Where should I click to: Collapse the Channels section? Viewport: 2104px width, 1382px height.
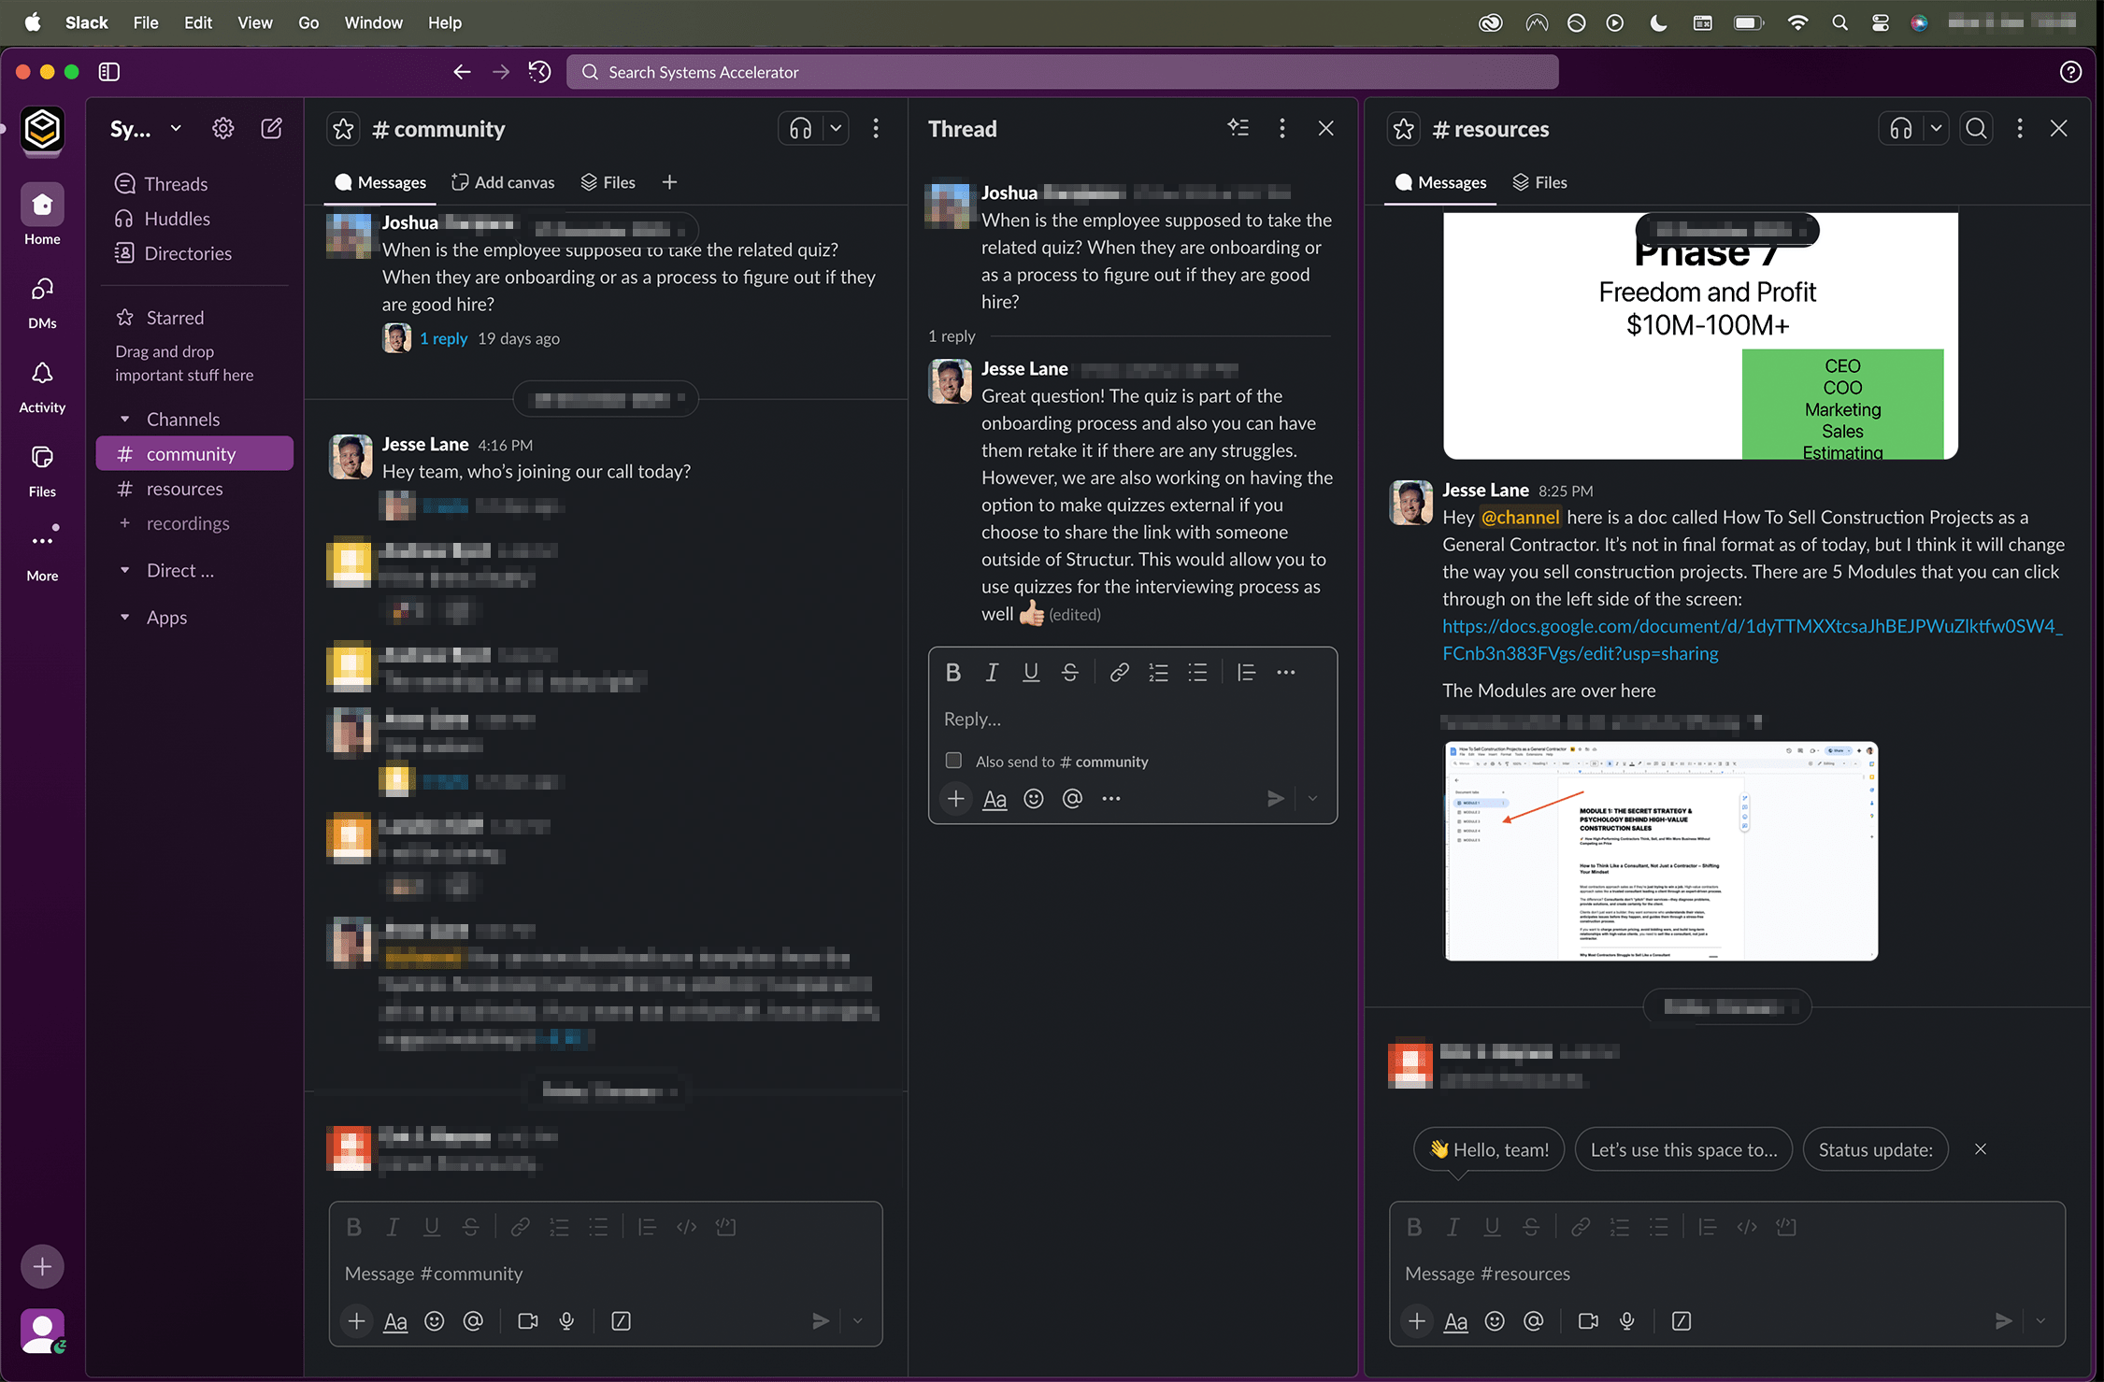125,419
